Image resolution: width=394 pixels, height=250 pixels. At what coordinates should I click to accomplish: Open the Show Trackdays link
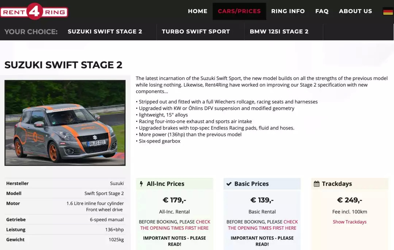349,222
